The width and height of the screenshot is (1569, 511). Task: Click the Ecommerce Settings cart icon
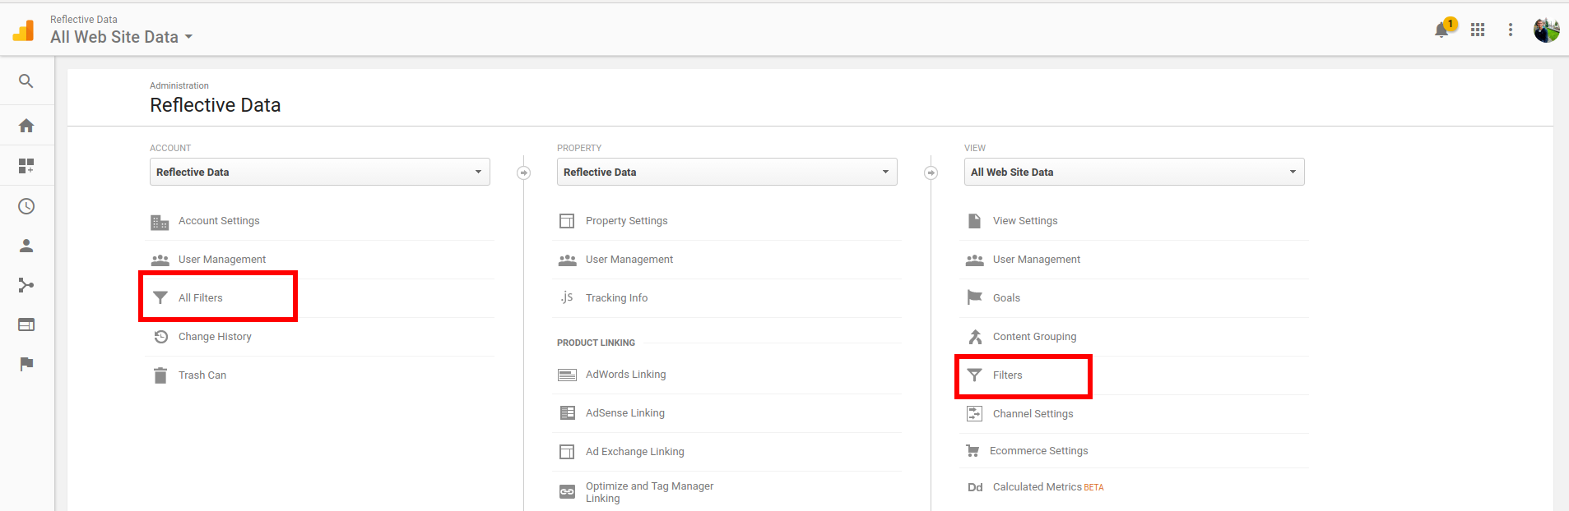click(973, 451)
